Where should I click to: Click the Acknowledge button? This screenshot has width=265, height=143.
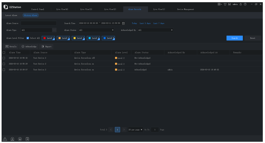[29, 47]
